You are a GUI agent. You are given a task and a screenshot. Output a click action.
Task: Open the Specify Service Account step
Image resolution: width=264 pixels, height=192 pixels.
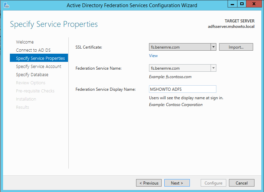tap(38, 66)
